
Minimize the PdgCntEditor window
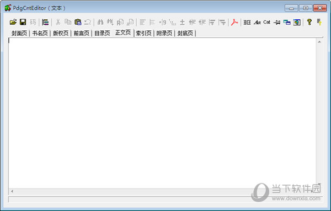pyautogui.click(x=291, y=8)
